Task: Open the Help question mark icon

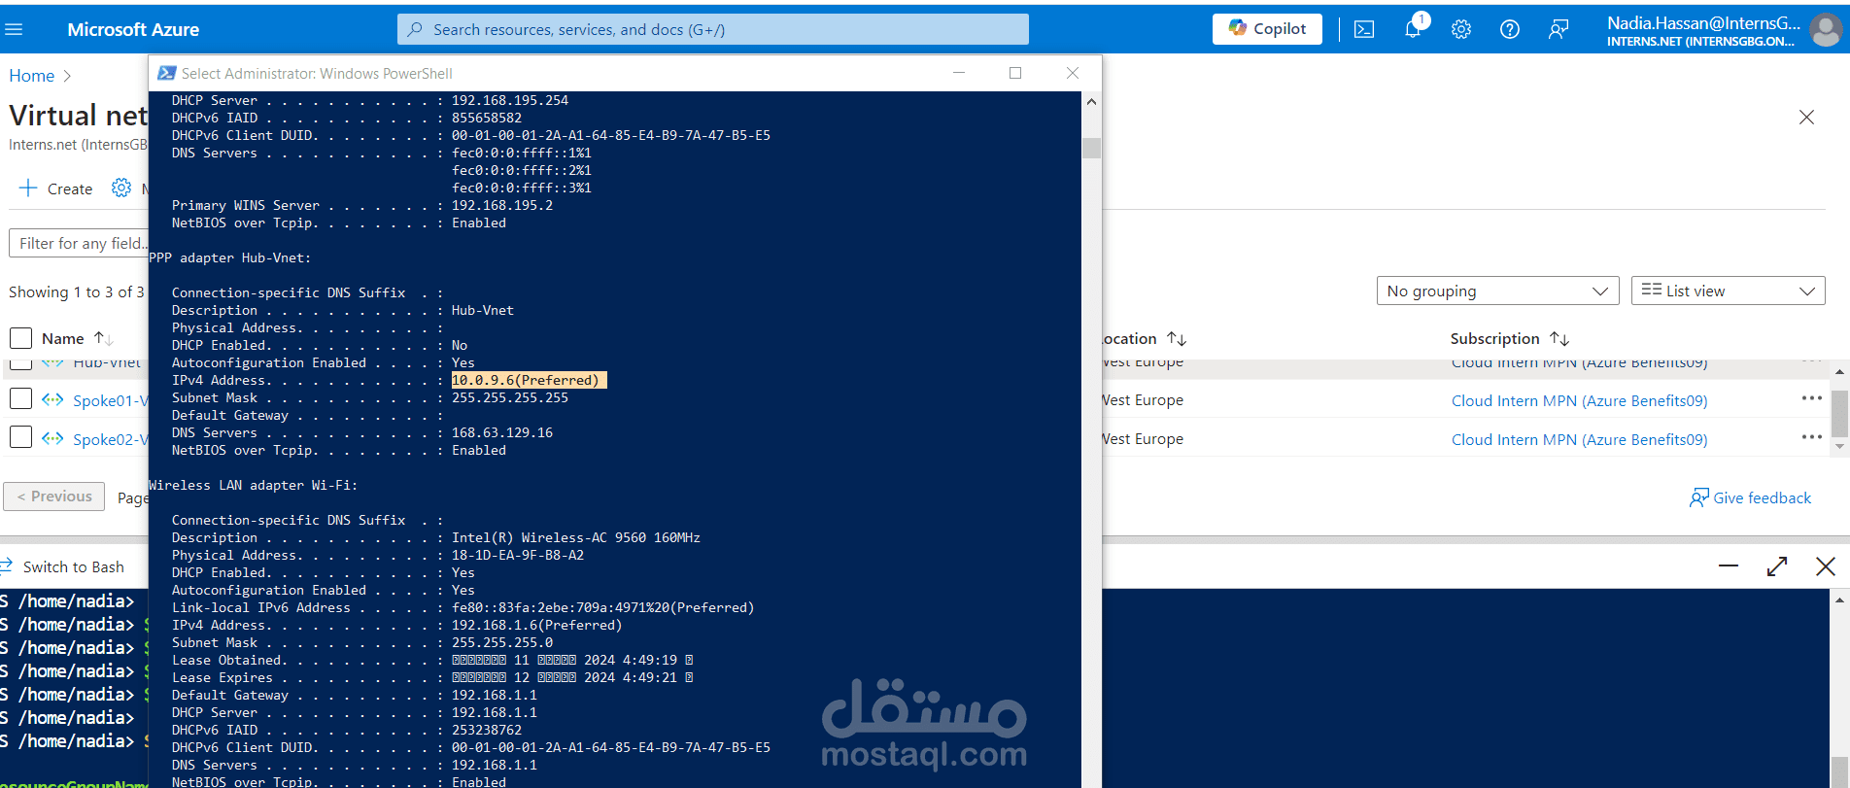Action: point(1510,29)
